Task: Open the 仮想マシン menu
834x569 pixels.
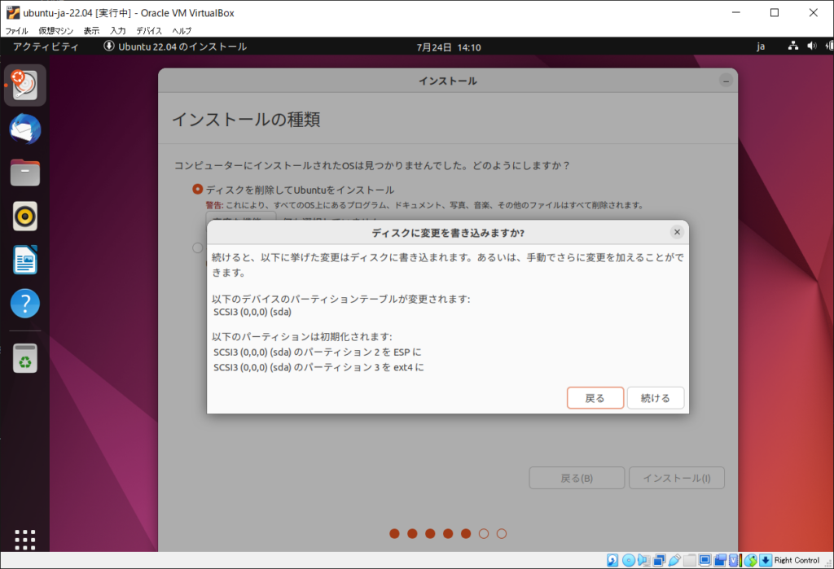Action: click(56, 31)
